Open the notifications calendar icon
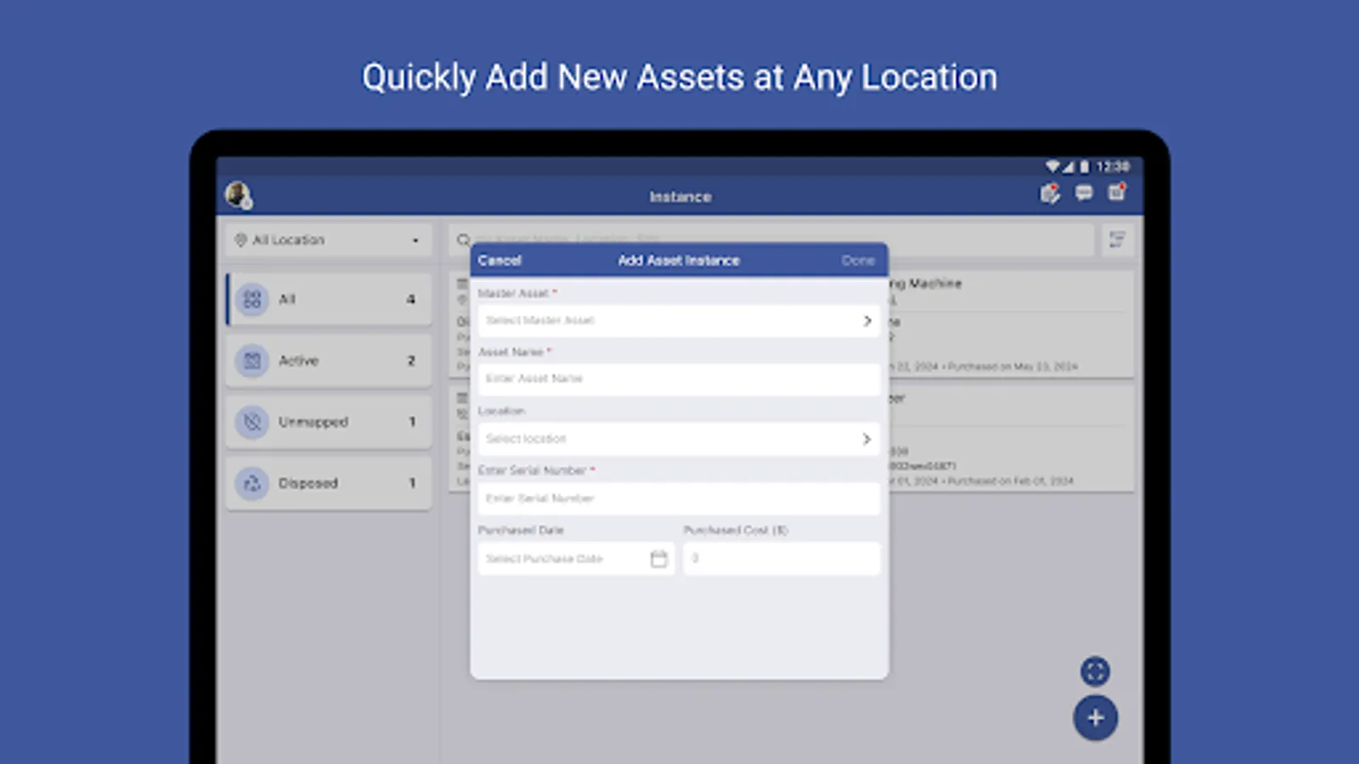The image size is (1359, 764). point(1117,194)
